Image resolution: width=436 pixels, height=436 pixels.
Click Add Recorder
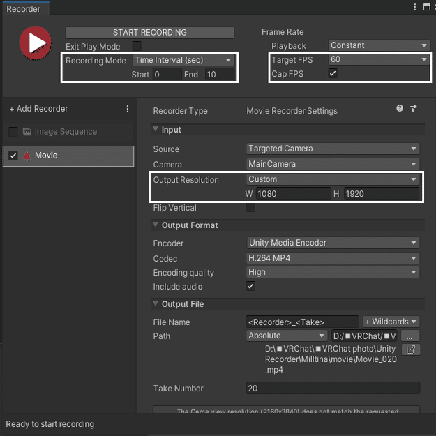point(38,109)
